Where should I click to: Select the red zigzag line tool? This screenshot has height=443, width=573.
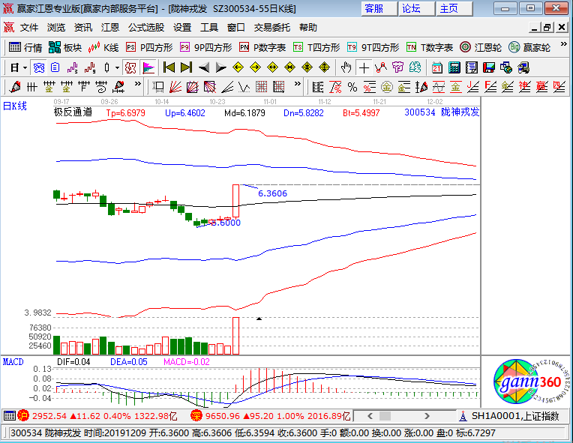(381, 67)
